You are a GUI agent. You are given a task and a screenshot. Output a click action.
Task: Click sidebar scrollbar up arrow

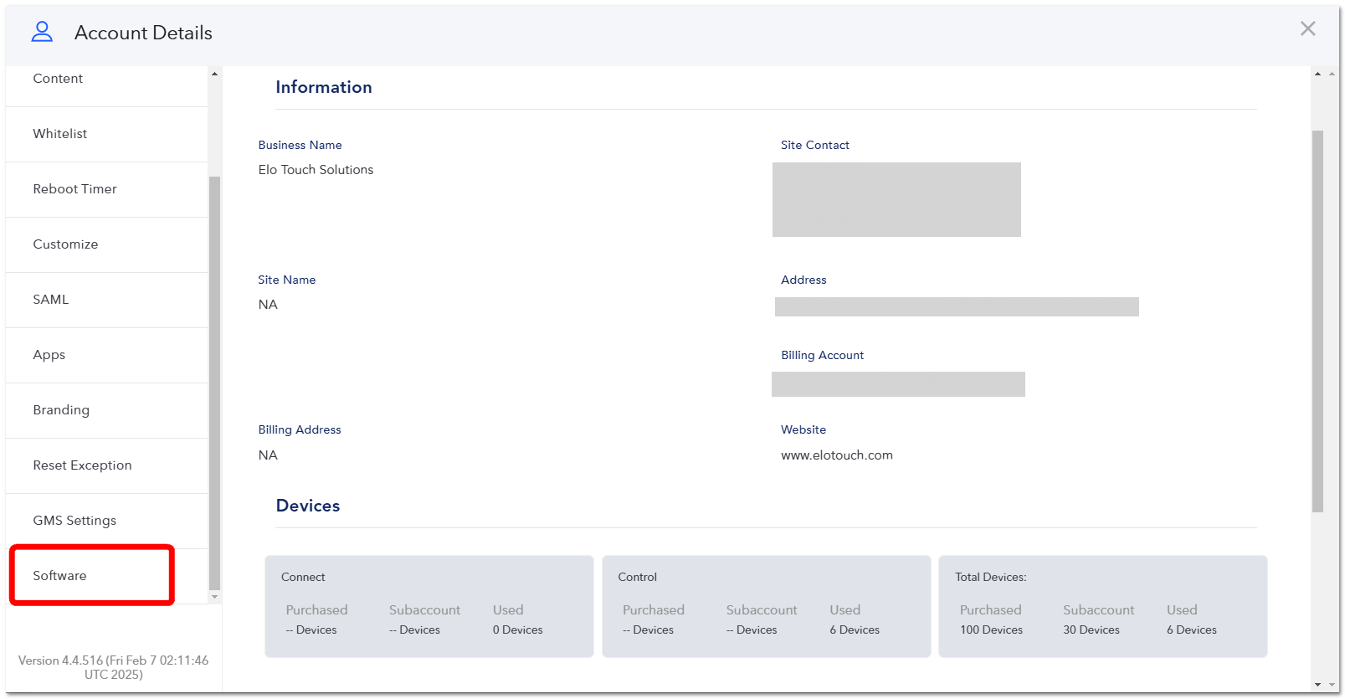tap(214, 74)
